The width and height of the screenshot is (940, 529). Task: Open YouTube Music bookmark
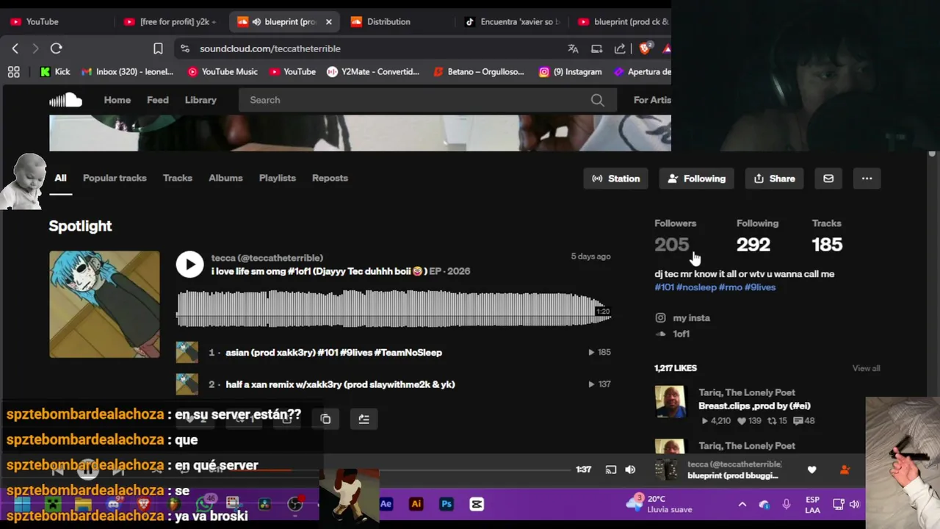pos(223,72)
